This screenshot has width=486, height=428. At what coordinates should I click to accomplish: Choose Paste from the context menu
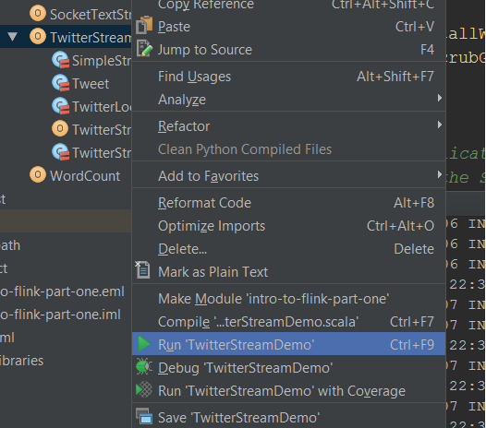coord(288,27)
